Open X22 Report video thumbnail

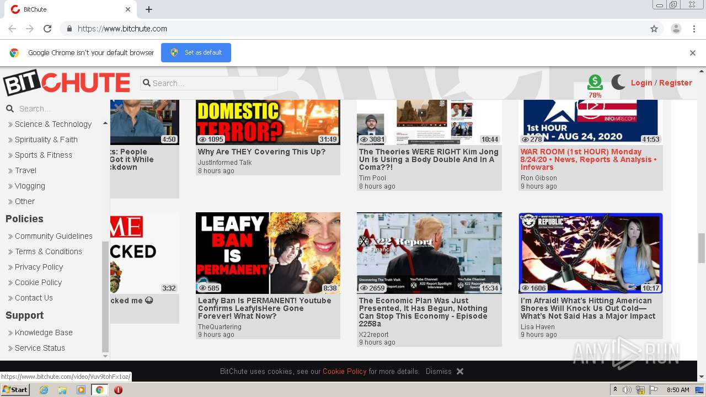click(x=429, y=253)
